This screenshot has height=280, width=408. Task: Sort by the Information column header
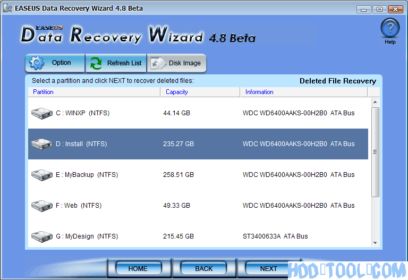click(x=304, y=92)
